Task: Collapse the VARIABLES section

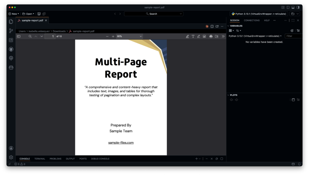Action: point(228,26)
